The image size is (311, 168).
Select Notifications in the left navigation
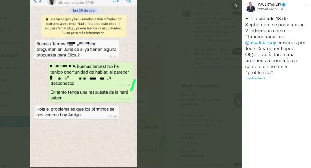click(11, 43)
